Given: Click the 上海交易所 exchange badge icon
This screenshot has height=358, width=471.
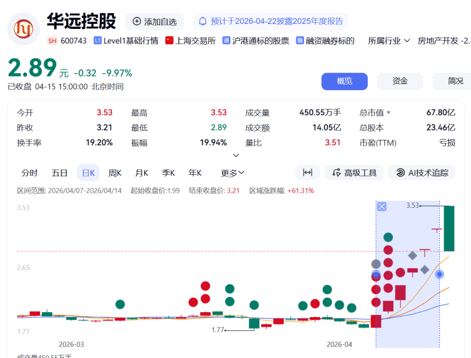Looking at the screenshot, I should point(169,40).
